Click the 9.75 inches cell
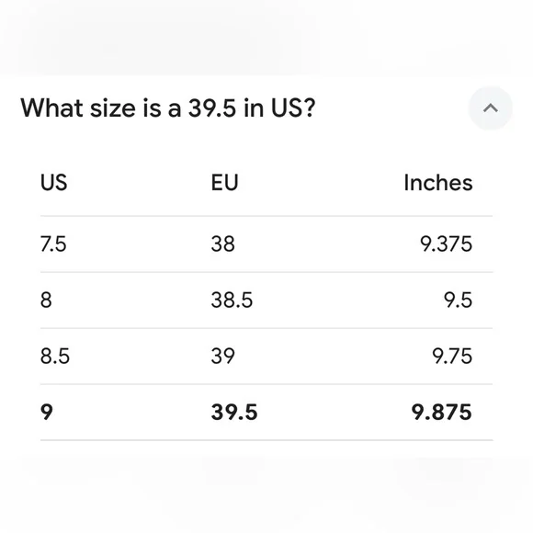 [x=452, y=357]
